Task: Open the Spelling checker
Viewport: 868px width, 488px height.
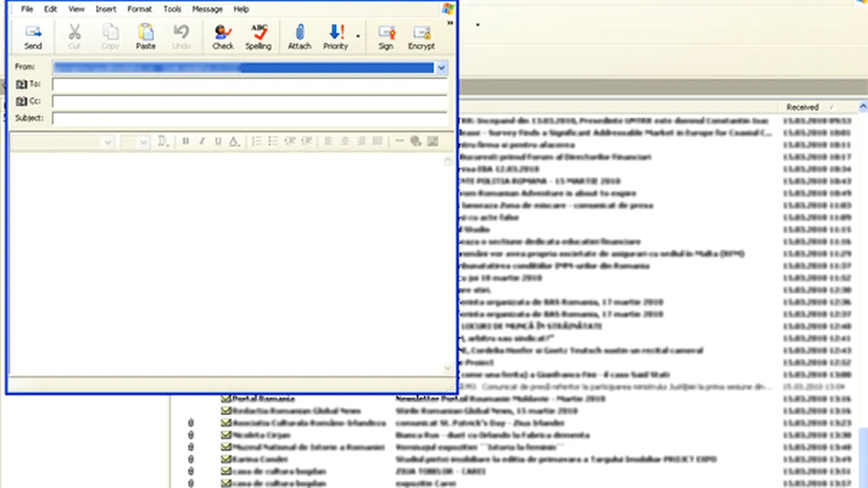Action: click(258, 37)
